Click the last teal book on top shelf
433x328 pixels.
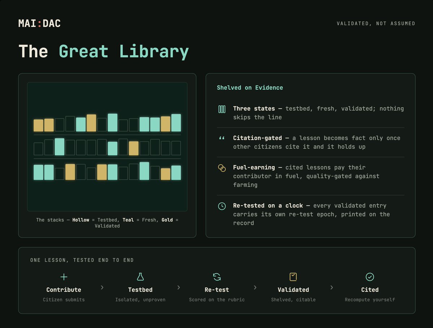pos(176,123)
